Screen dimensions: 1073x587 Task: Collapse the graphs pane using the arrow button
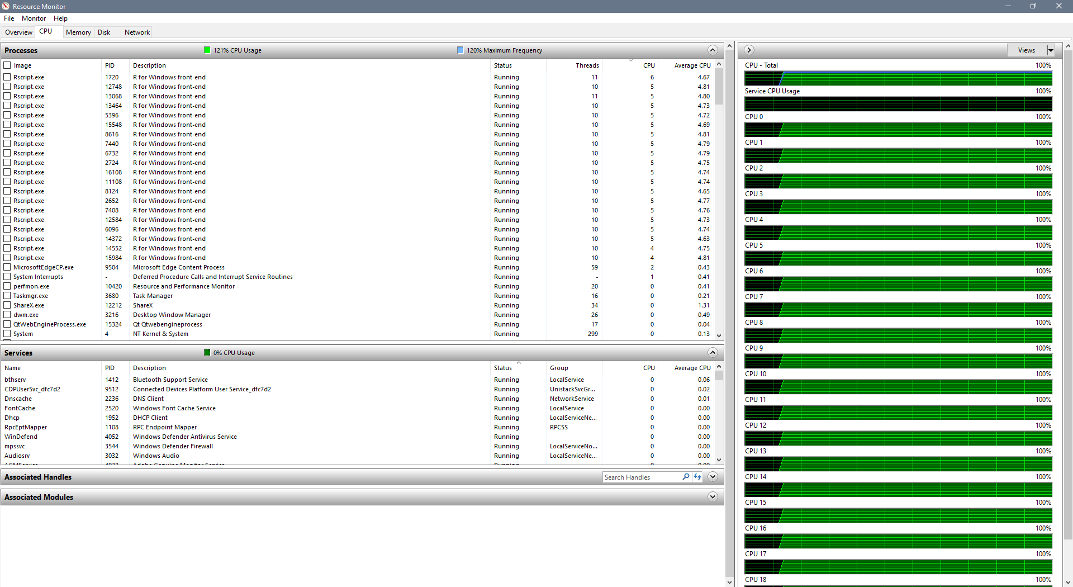(749, 50)
